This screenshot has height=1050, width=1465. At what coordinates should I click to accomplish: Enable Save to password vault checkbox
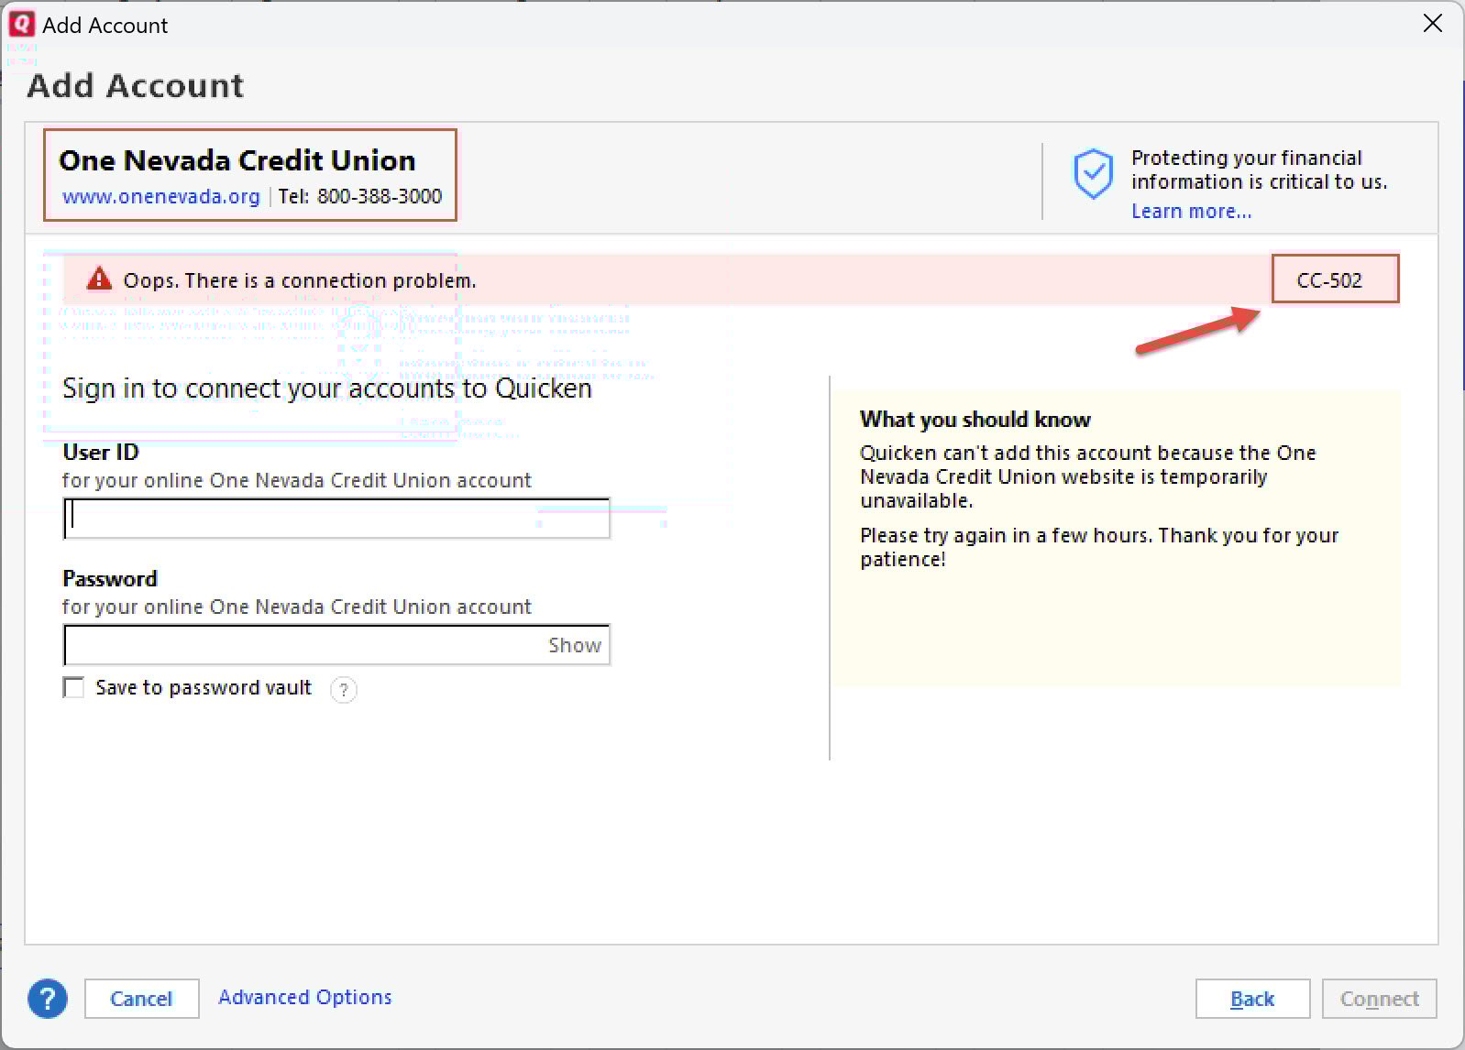coord(73,687)
